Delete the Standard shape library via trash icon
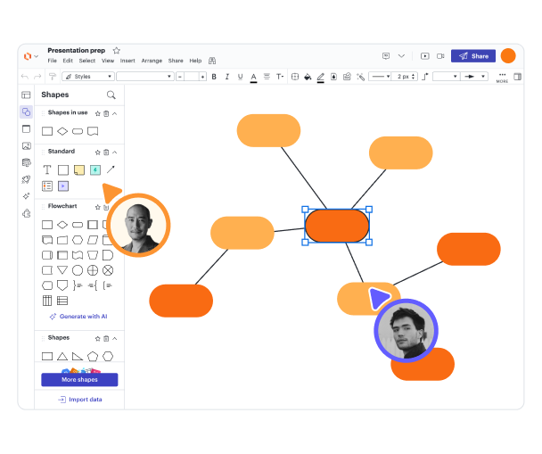 pos(106,152)
